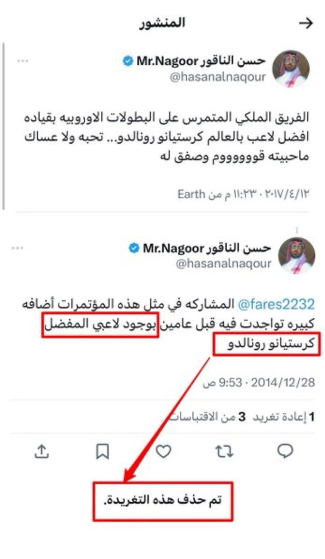Image resolution: width=325 pixels, height=559 pixels.
Task: Tap the retweet arrows icon
Action: tap(224, 451)
